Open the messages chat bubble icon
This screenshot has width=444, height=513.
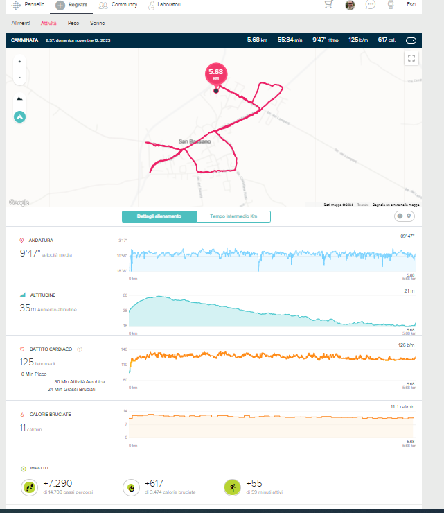point(370,5)
